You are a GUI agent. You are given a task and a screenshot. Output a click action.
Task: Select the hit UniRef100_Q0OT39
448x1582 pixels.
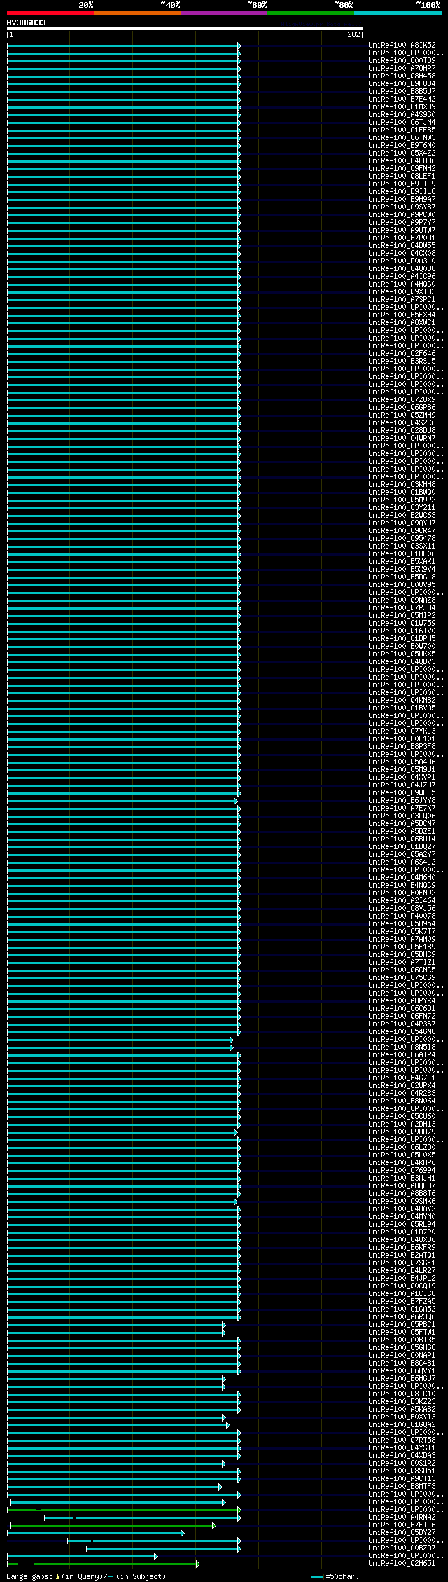pyautogui.click(x=402, y=61)
